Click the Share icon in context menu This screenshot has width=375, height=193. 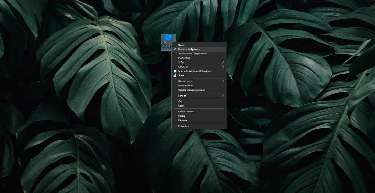175,75
